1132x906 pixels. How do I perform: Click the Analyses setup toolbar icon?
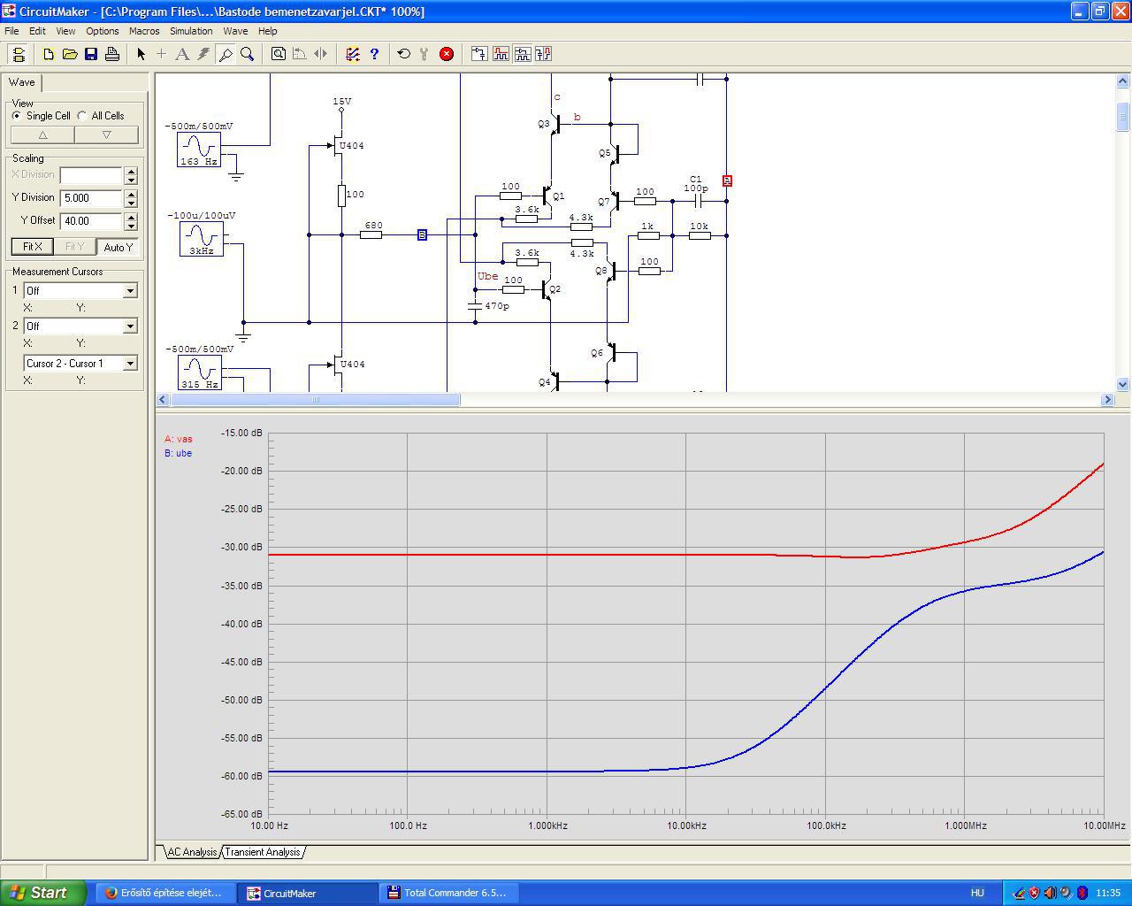tap(353, 54)
